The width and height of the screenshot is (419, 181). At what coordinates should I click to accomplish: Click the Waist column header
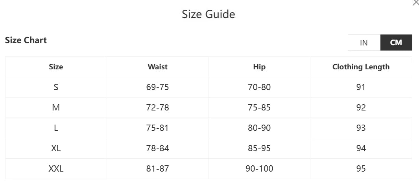tap(157, 67)
